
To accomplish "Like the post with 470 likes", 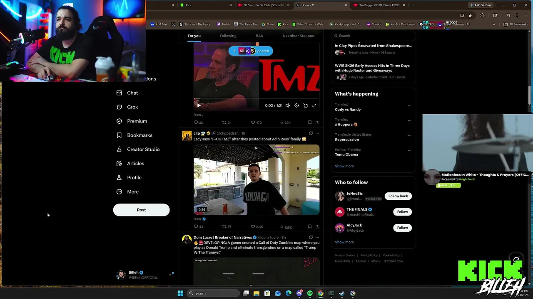I will [256, 123].
